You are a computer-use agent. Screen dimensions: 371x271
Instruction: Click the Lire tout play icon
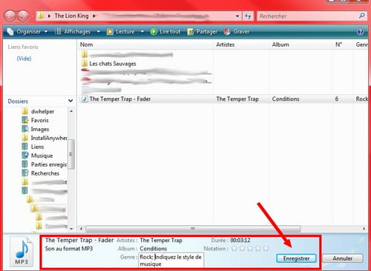pyautogui.click(x=154, y=32)
